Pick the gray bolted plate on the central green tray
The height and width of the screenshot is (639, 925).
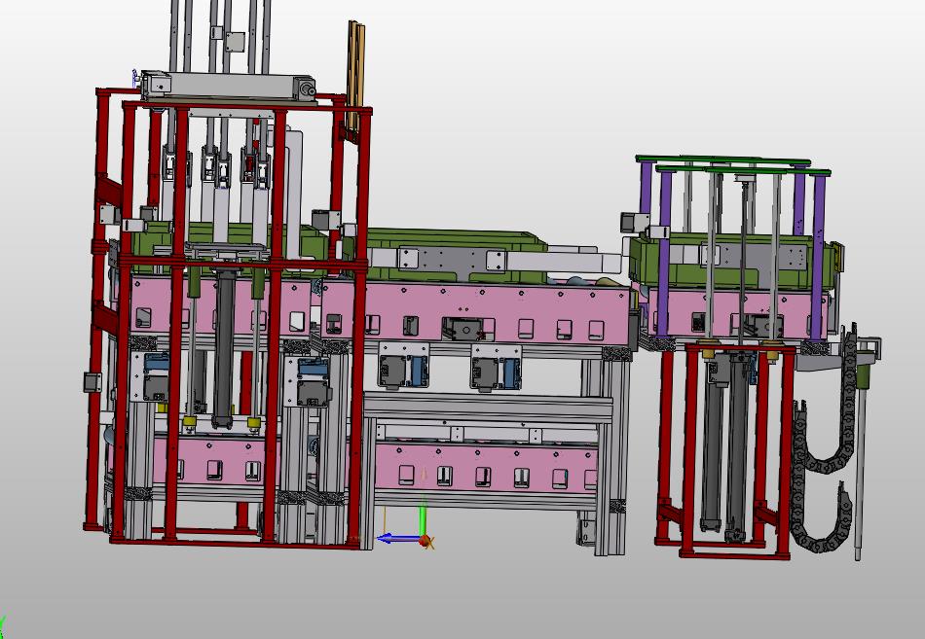(x=452, y=261)
